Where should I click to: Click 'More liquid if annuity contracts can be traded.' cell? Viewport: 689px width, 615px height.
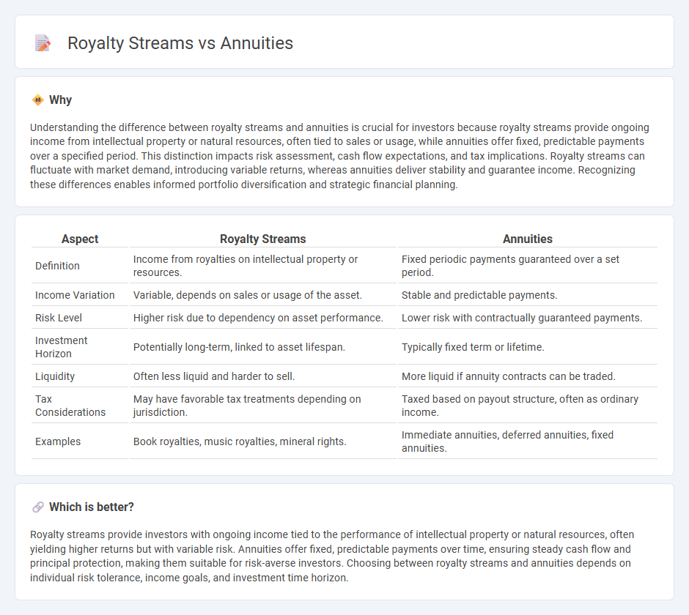point(527,376)
